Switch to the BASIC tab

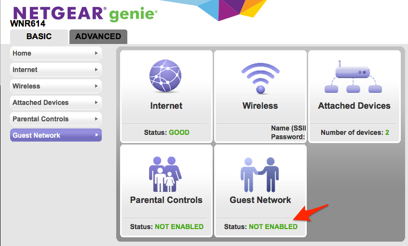coord(39,37)
